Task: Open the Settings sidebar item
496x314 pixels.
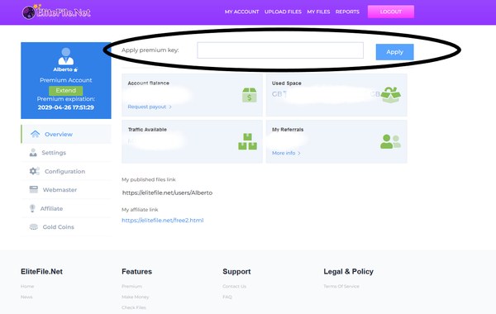Action: [x=66, y=153]
